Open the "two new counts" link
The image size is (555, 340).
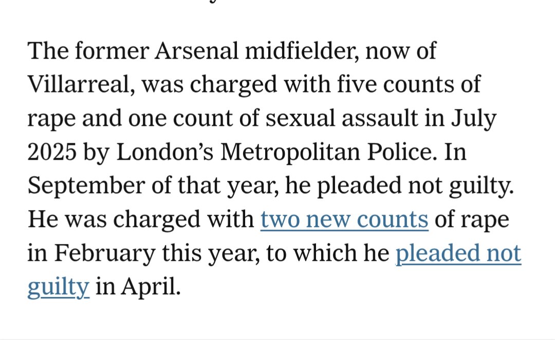tap(344, 219)
